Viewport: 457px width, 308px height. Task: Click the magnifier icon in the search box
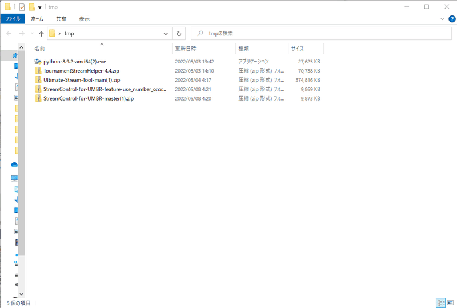click(x=200, y=34)
